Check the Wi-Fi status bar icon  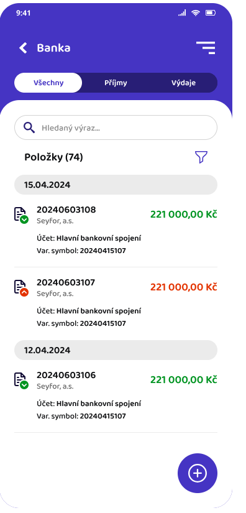tap(196, 13)
